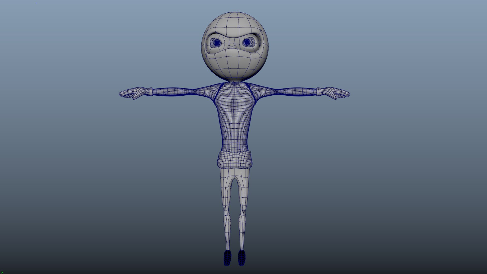Select the dense-mesh torso shirt
Image resolution: width=487 pixels, height=274 pixels.
click(x=234, y=117)
